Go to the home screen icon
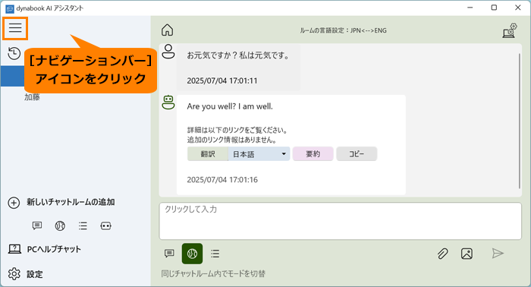The image size is (531, 287). click(x=168, y=30)
